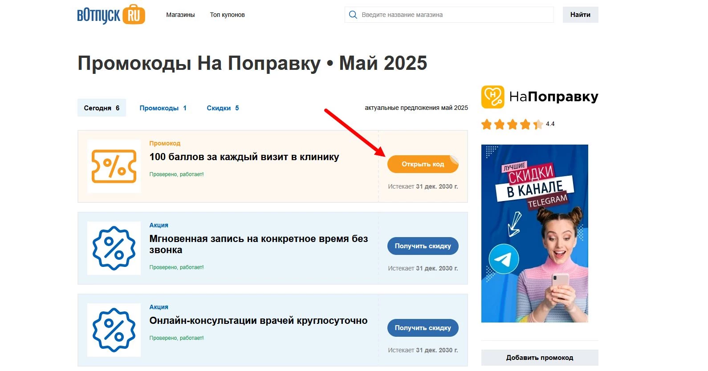Click the НаПоправку heart logo icon
The height and width of the screenshot is (371, 708).
coord(492,96)
